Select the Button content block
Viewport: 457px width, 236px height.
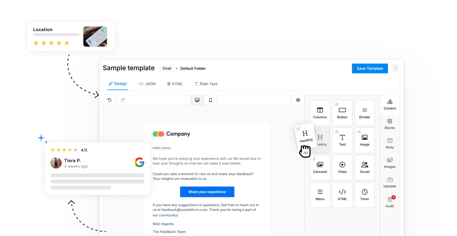pos(342,113)
